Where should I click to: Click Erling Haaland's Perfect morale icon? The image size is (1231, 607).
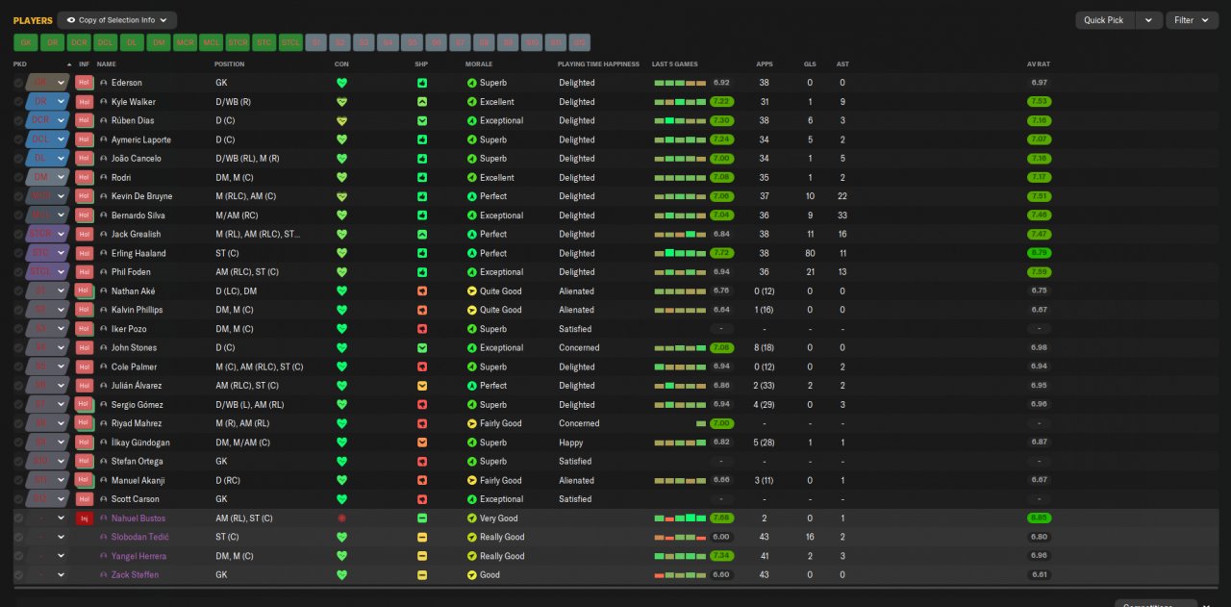tap(471, 253)
